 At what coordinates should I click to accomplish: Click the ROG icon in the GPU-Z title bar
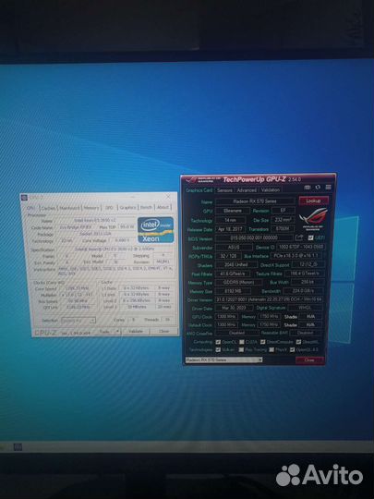191,179
